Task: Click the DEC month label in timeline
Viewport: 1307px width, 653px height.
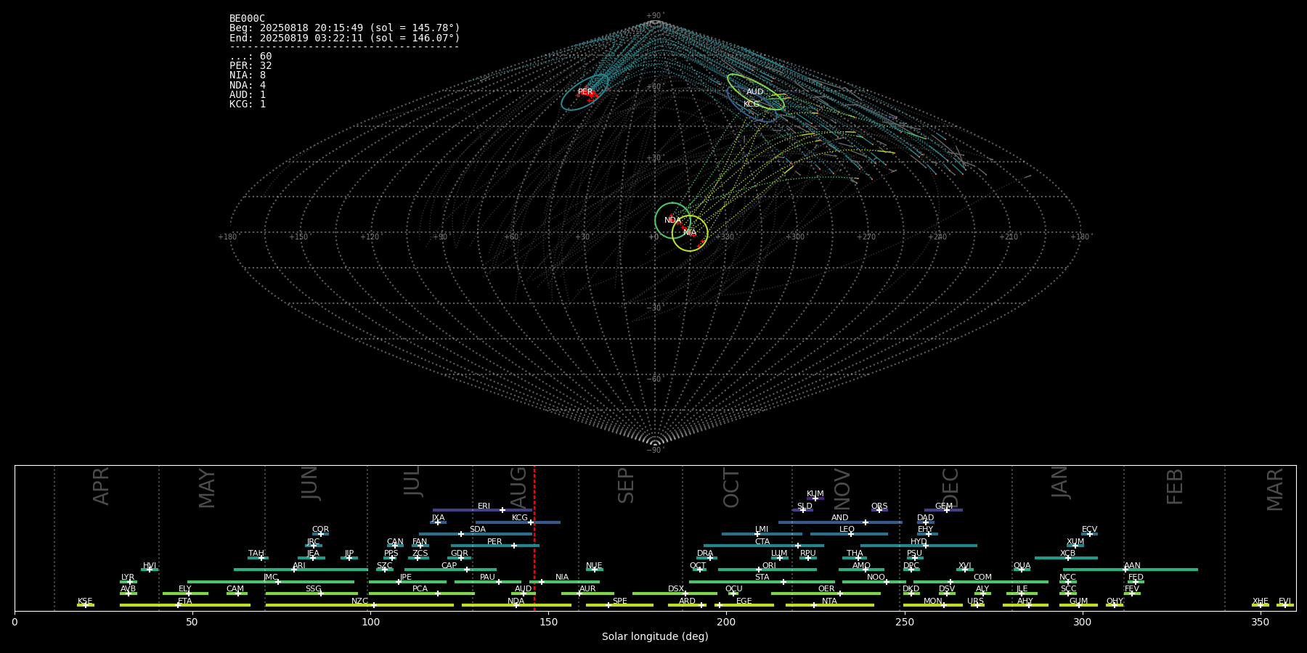Action: [x=950, y=486]
